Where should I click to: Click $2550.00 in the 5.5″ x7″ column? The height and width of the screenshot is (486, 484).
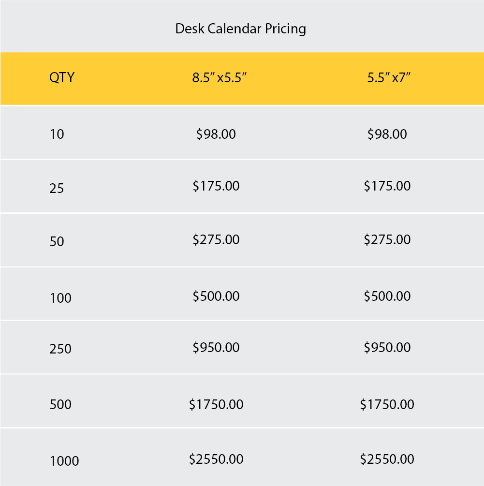coord(387,459)
